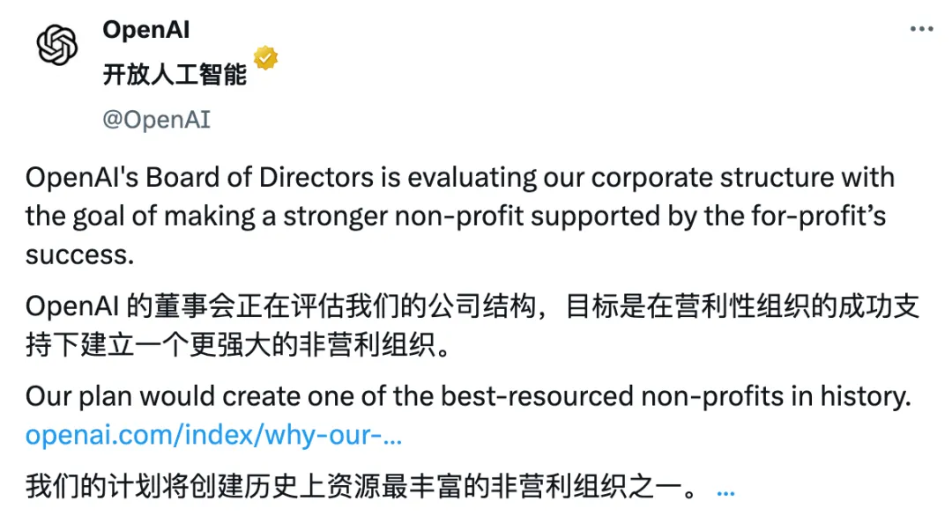952x523 pixels.
Task: Click the bold OpenAI display name
Action: [x=146, y=29]
